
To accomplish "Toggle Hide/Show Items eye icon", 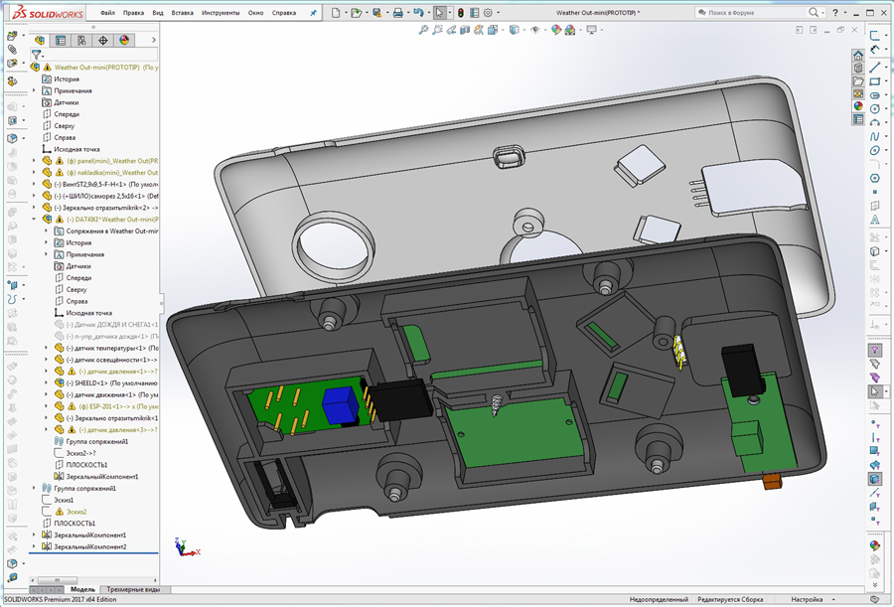I will coord(534,30).
